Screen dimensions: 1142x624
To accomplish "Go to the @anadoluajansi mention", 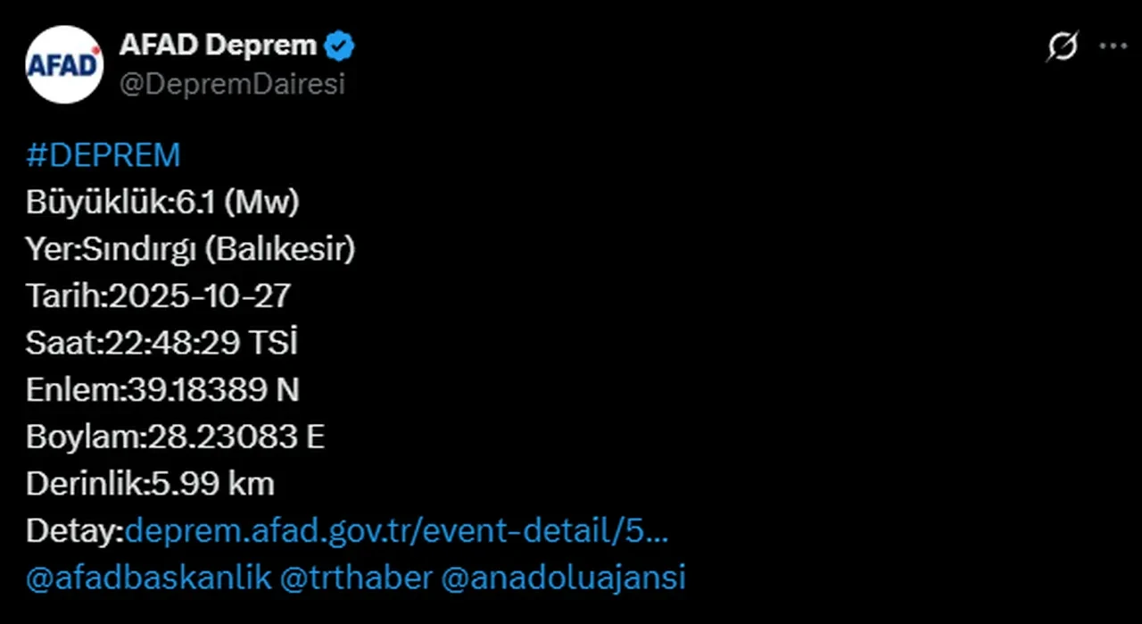I will 563,578.
